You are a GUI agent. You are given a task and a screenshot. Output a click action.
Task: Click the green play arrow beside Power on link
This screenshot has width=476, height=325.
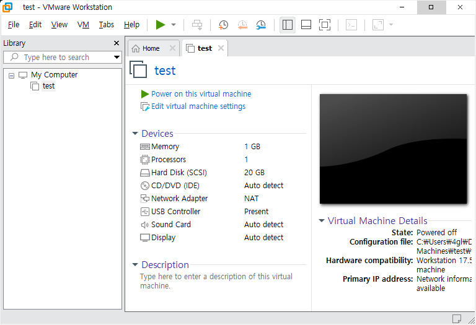(145, 94)
